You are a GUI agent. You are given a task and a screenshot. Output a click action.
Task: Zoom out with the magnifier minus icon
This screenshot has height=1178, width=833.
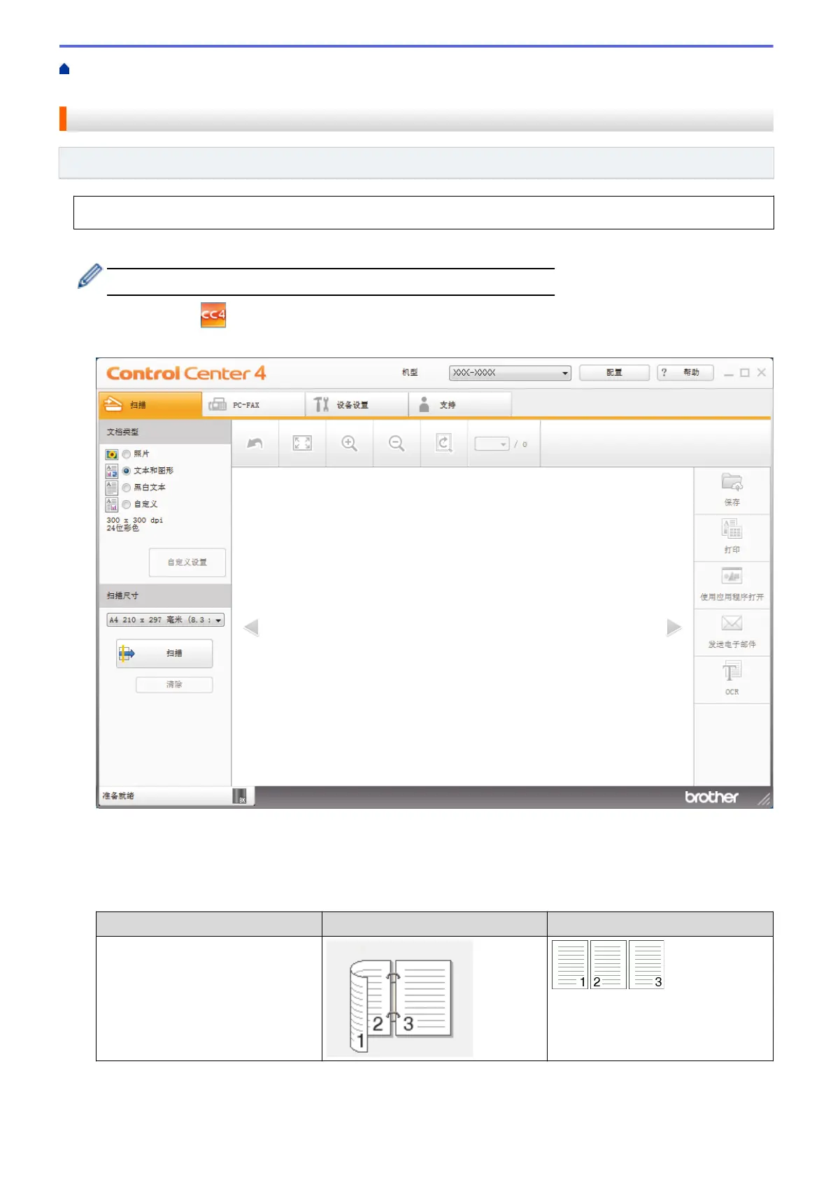[397, 443]
